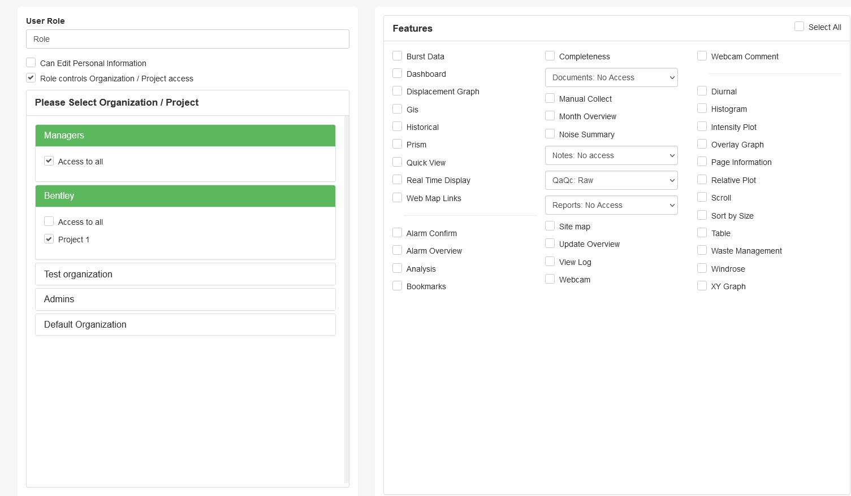Viewport: 851px width, 496px height.
Task: Enable the Scroll feature
Action: click(702, 197)
